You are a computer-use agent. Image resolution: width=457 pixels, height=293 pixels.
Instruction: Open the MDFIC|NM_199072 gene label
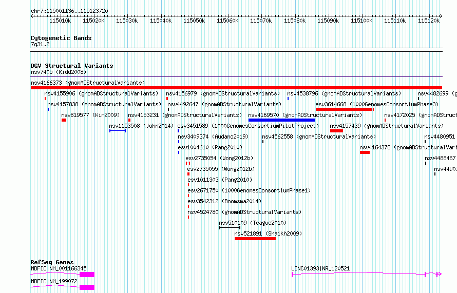tap(54, 281)
